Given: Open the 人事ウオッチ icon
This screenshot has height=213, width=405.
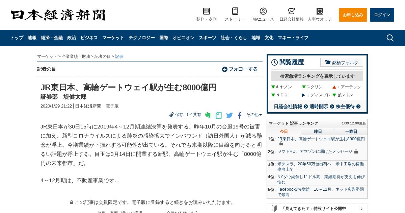Looking at the screenshot, I should pyautogui.click(x=320, y=11).
